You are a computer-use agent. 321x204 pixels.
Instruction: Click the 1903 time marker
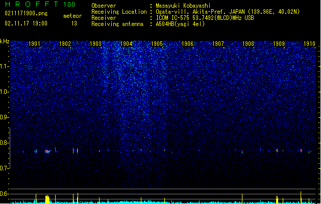point(95,44)
